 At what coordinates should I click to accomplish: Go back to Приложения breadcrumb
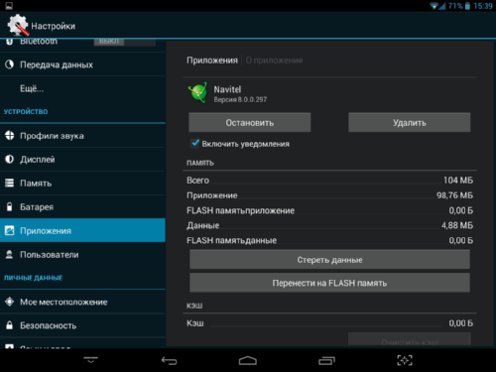(212, 61)
